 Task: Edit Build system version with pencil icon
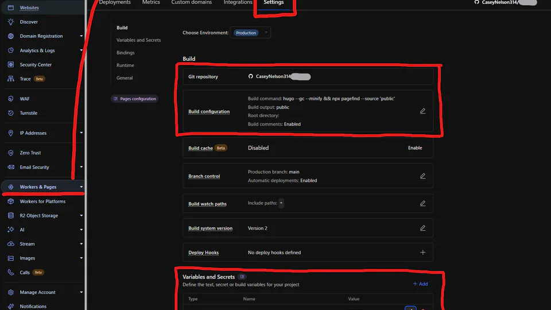(422, 228)
